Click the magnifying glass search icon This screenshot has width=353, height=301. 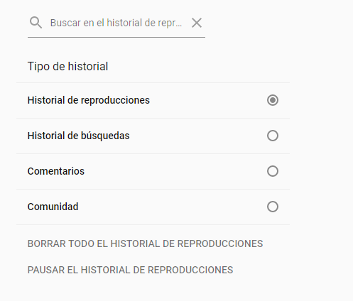(x=36, y=23)
